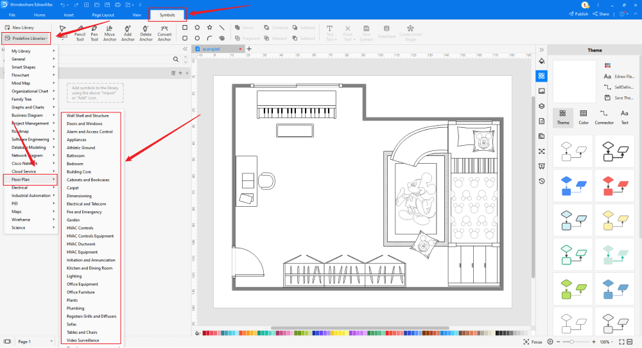Switch to the View tab
The width and height of the screenshot is (642, 348).
137,15
